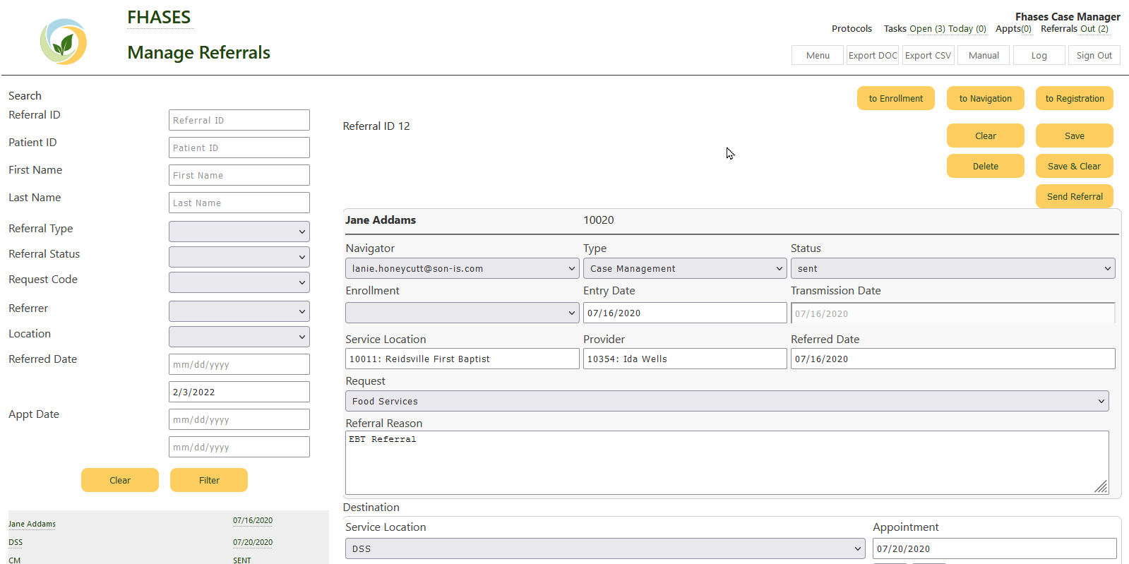Viewport: 1129px width, 564px height.
Task: Click the Appointment date field 07/20/2020
Action: [x=995, y=548]
